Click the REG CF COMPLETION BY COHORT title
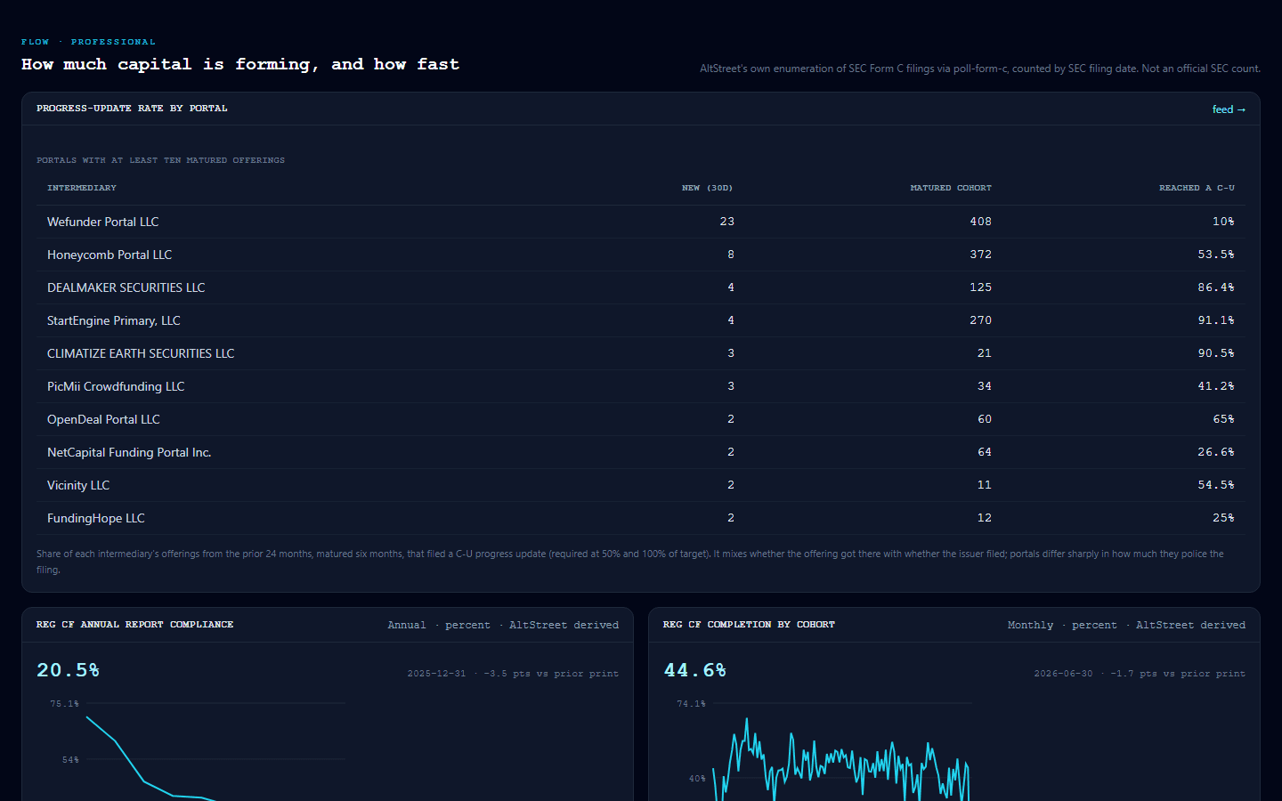 pyautogui.click(x=749, y=625)
